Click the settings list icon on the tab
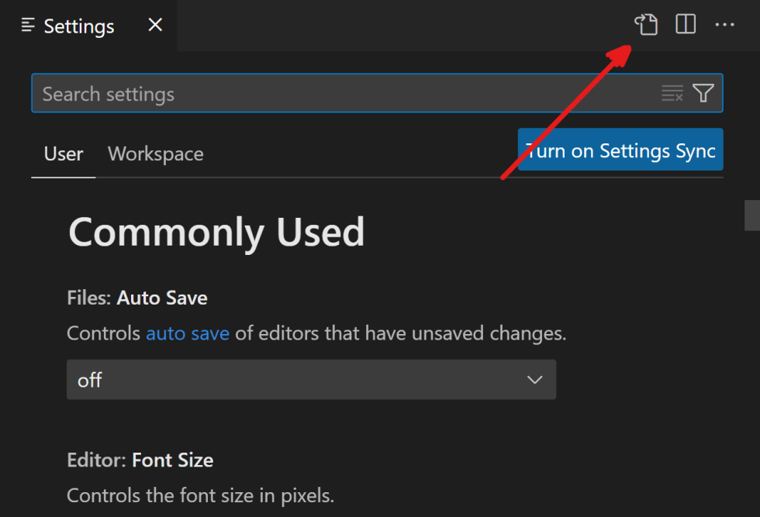The width and height of the screenshot is (760, 517). pyautogui.click(x=26, y=26)
